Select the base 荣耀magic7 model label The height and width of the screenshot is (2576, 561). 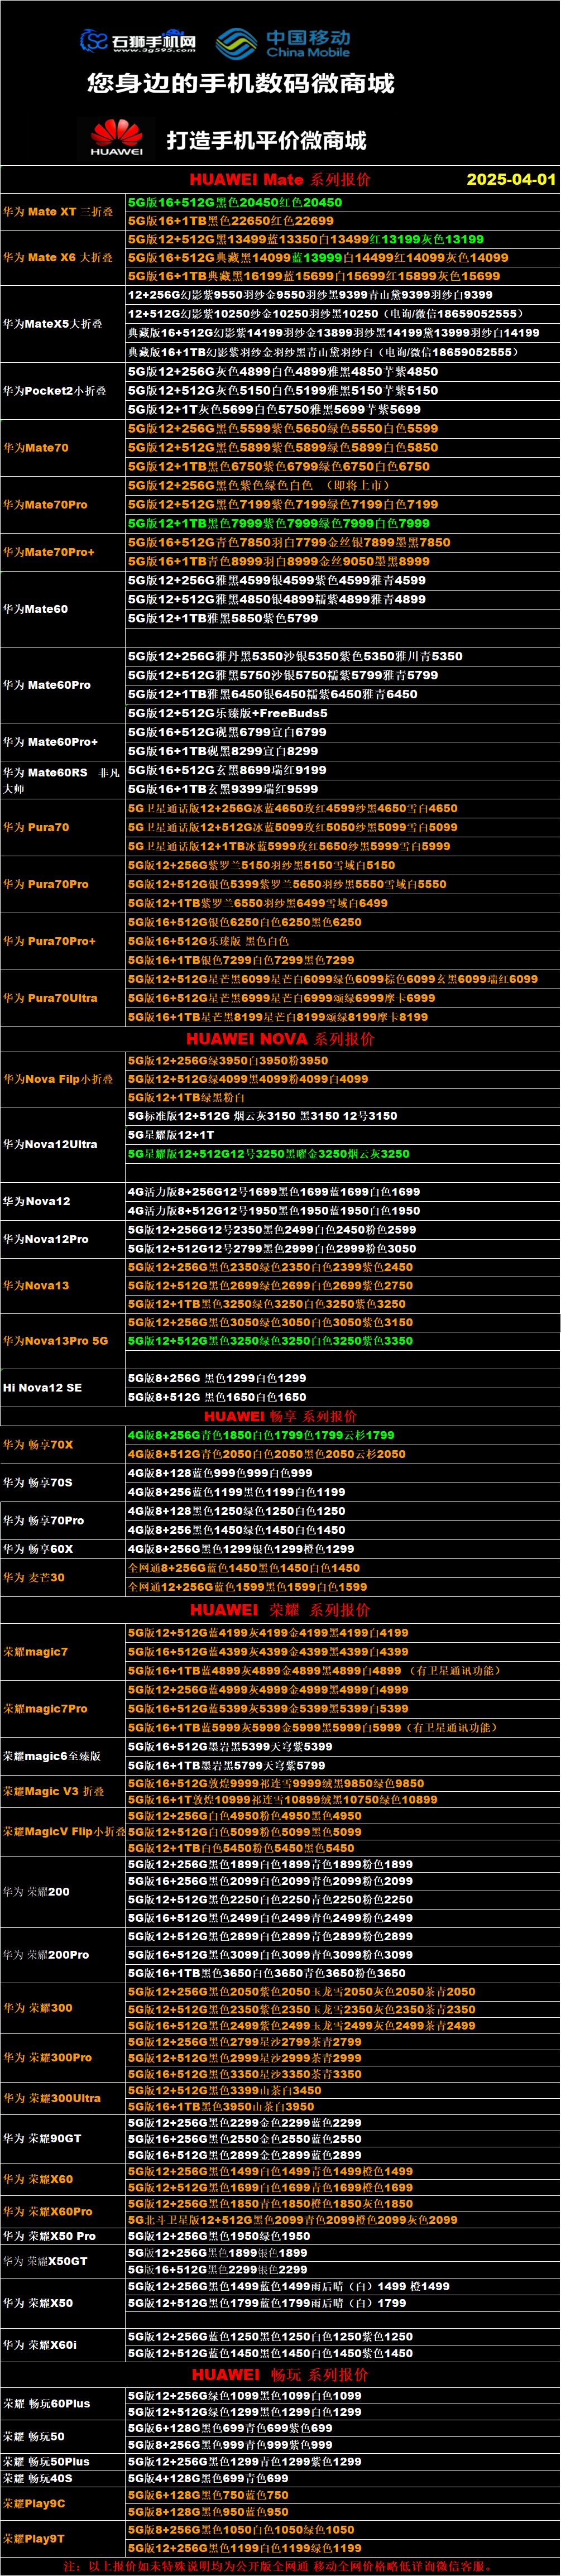(x=36, y=1652)
